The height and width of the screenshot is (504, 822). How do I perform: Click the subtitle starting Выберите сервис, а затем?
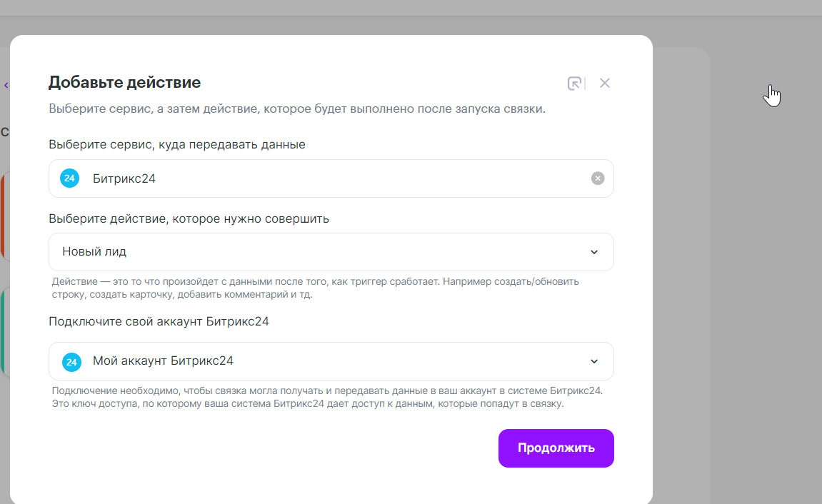pyautogui.click(x=297, y=109)
